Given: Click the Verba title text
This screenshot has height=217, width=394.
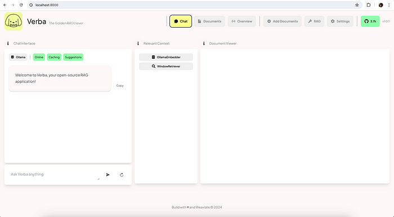Looking at the screenshot, I should 37,21.
